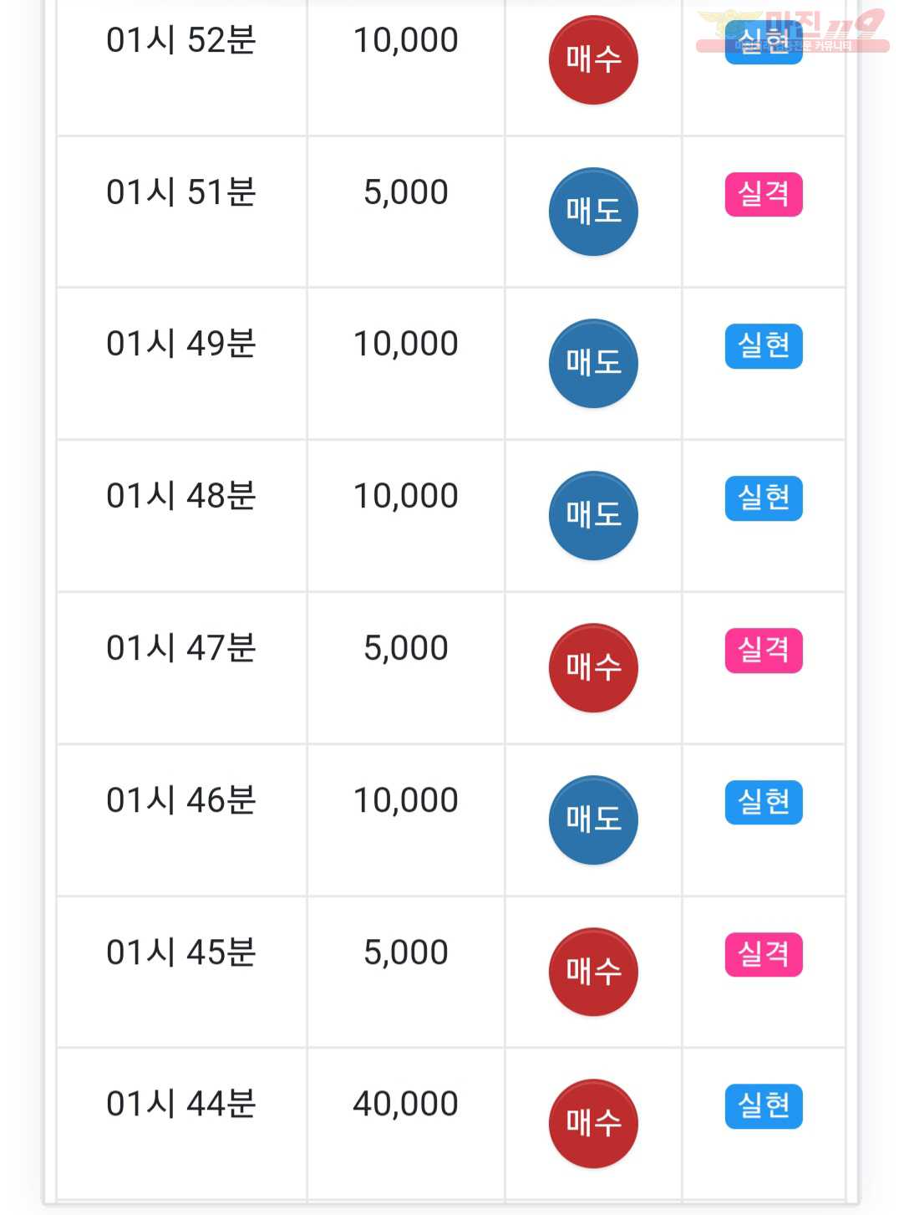Screen dimensions: 899x1215
Task: Select the pink 실격 badge for 01시 51분
Action: click(764, 194)
